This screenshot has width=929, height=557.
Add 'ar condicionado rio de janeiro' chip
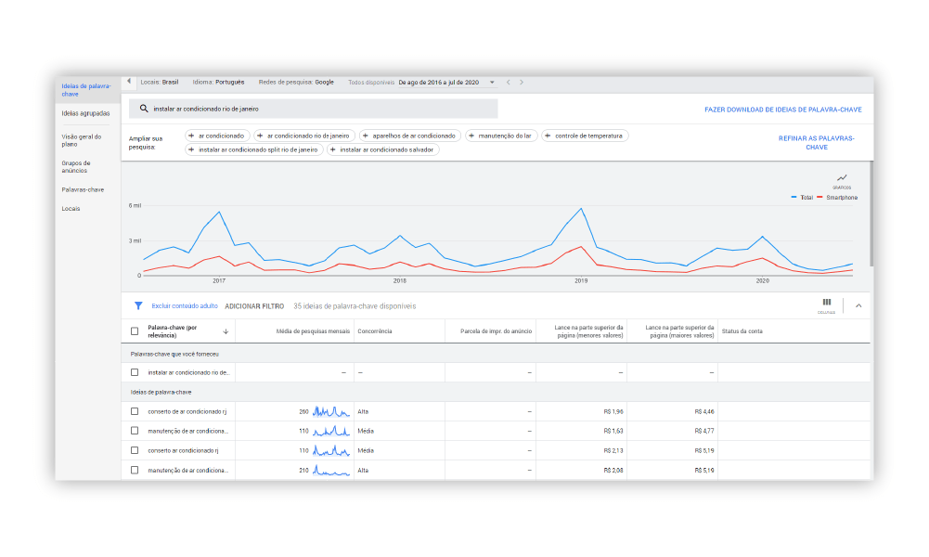point(303,136)
